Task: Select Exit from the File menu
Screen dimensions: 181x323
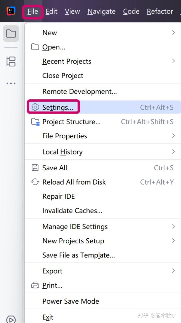Action: 103,317
